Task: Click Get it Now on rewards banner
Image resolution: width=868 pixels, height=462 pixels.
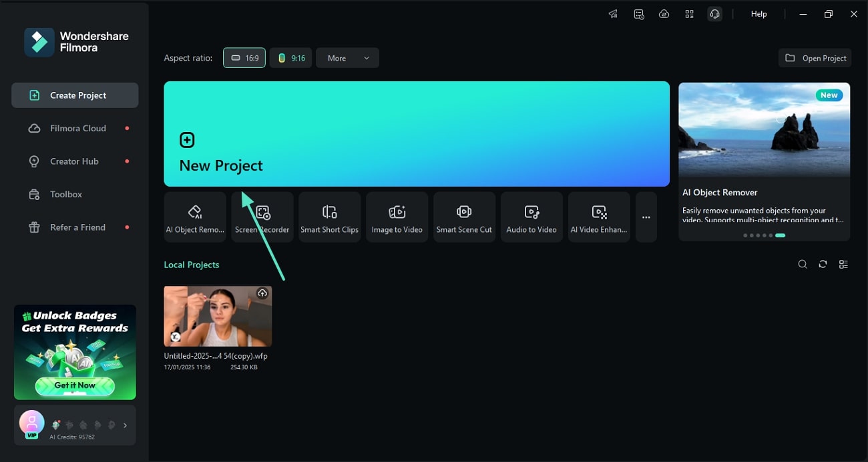Action: point(75,385)
